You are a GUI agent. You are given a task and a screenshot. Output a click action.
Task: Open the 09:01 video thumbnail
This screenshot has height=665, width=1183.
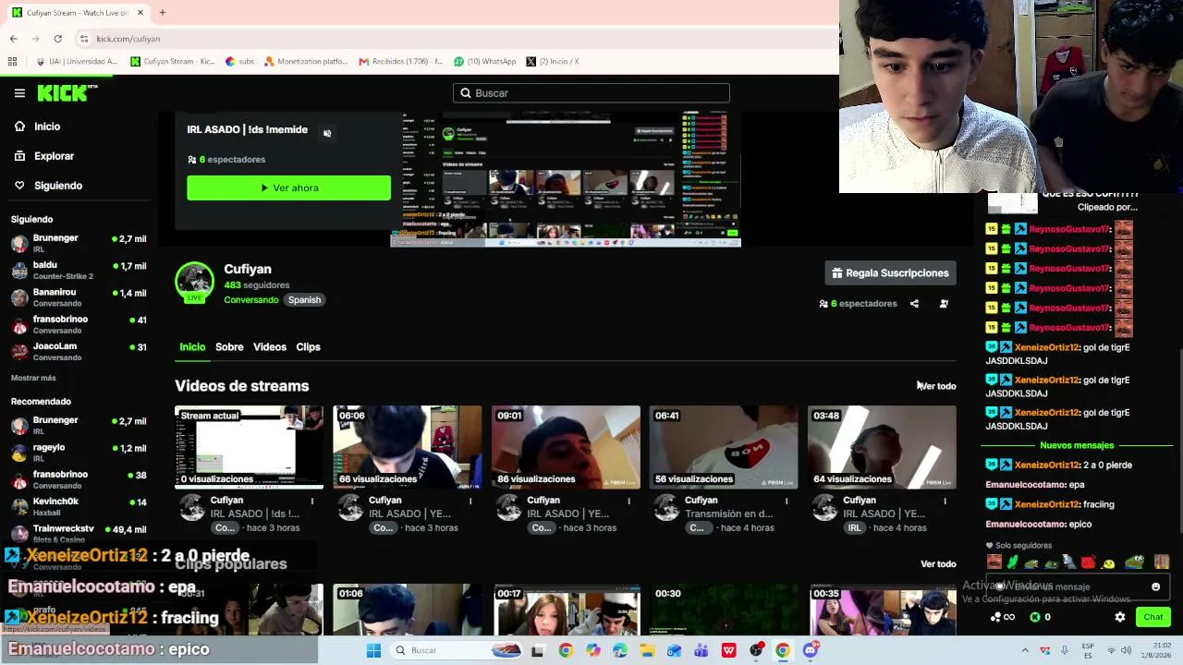(566, 447)
